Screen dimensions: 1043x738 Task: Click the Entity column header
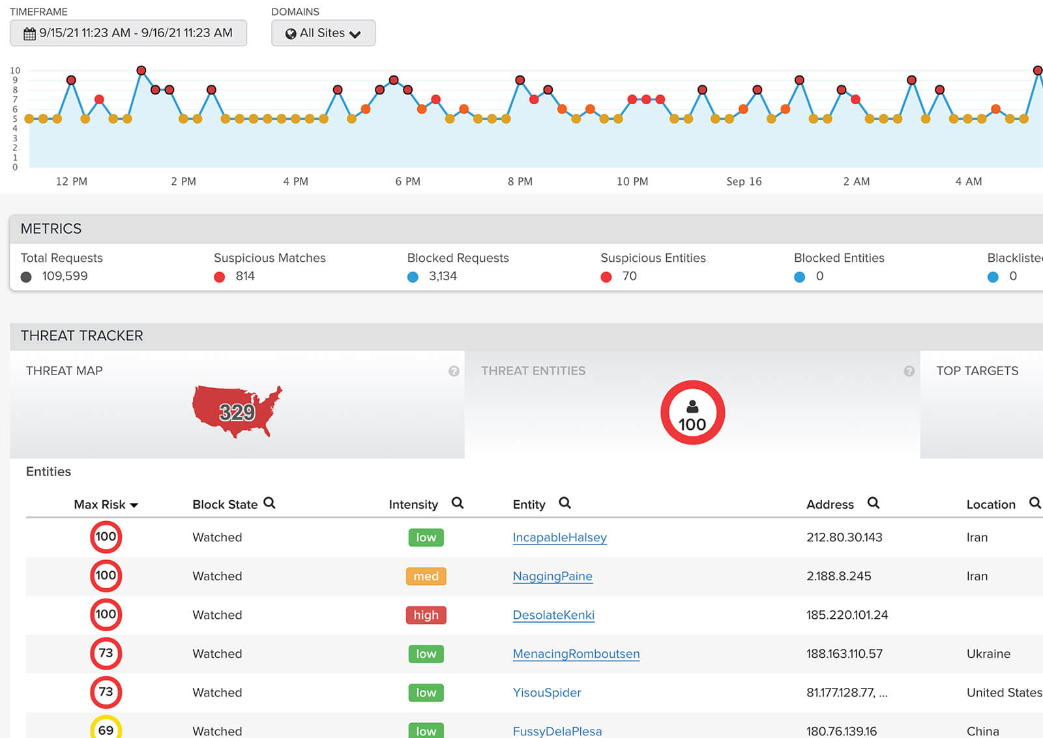(x=529, y=505)
